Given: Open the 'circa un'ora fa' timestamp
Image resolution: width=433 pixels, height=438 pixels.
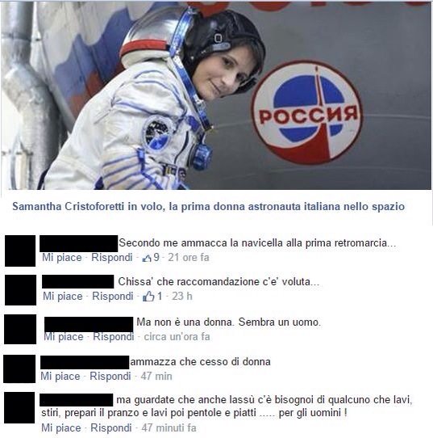Looking at the screenshot, I should tap(177, 337).
